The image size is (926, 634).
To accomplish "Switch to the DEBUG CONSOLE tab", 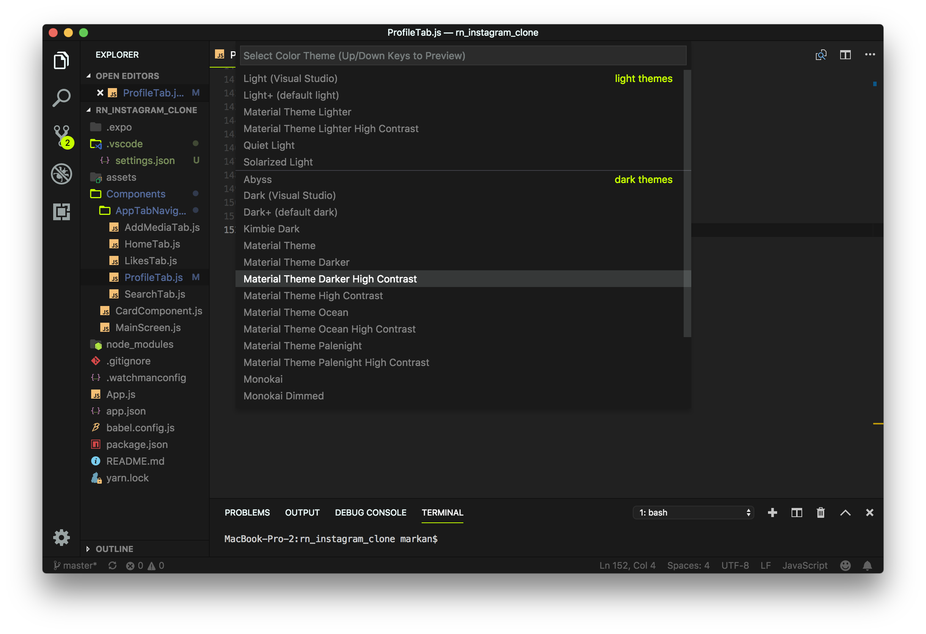I will pyautogui.click(x=371, y=513).
